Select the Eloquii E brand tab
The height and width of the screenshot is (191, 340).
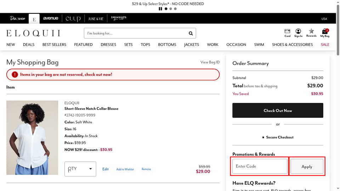(x=34, y=19)
